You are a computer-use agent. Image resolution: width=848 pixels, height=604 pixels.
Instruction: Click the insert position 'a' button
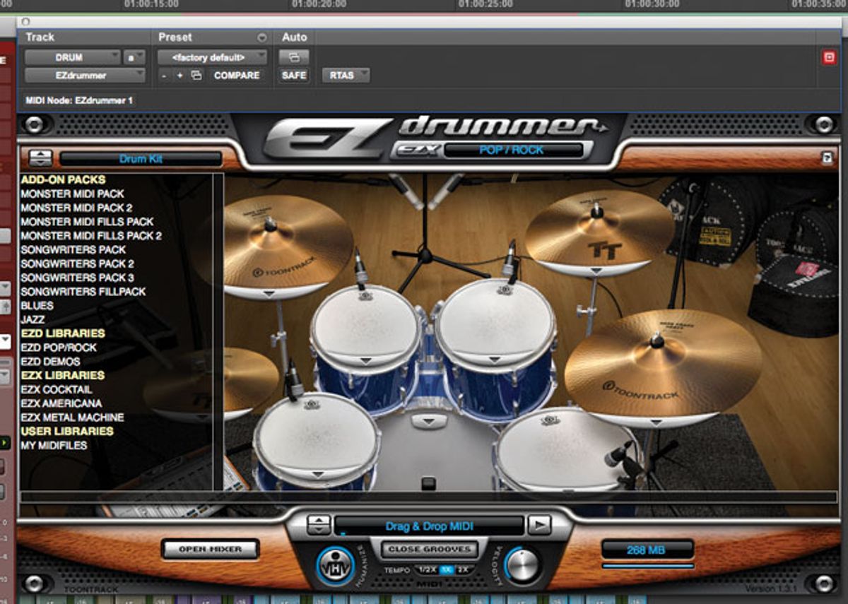coord(134,57)
